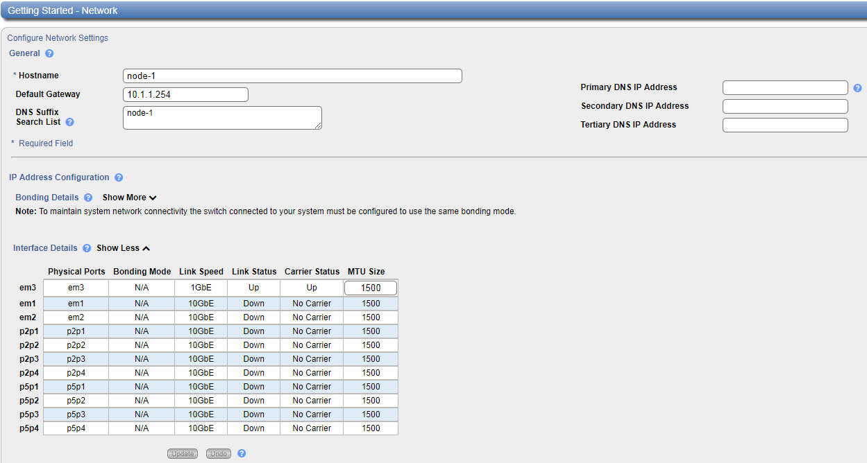Viewport: 867px width, 463px height.
Task: Click help icon beside DNS Suffix Search List
Action: click(x=69, y=122)
